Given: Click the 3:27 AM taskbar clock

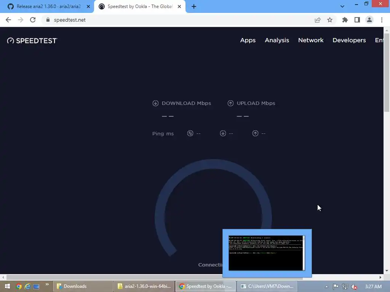Looking at the screenshot, I should tap(373, 287).
